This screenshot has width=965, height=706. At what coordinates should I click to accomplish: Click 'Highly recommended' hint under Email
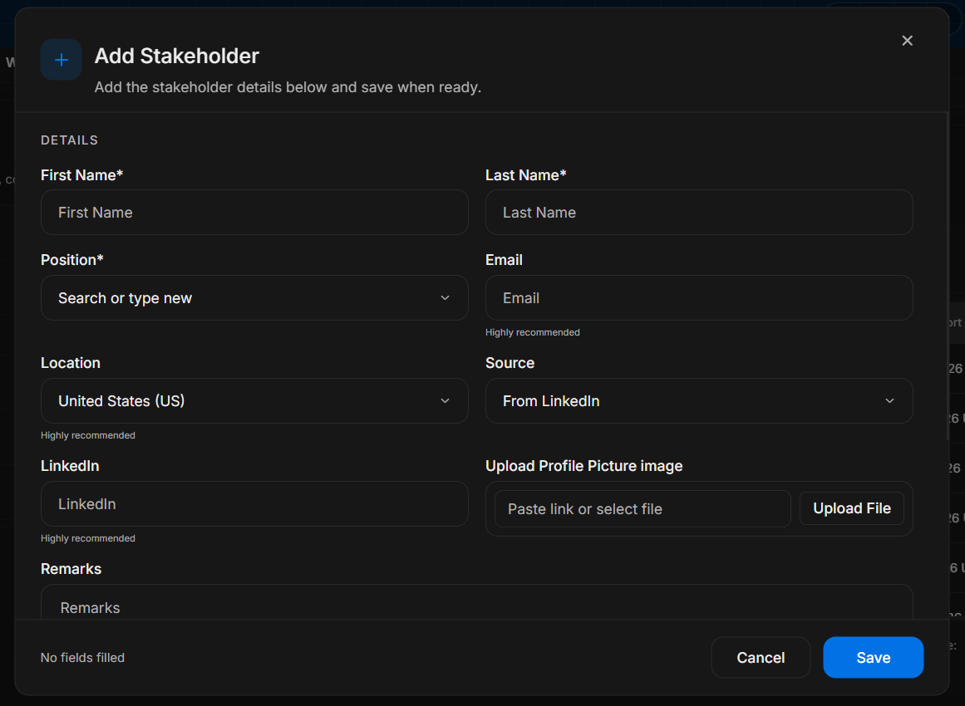coord(532,332)
